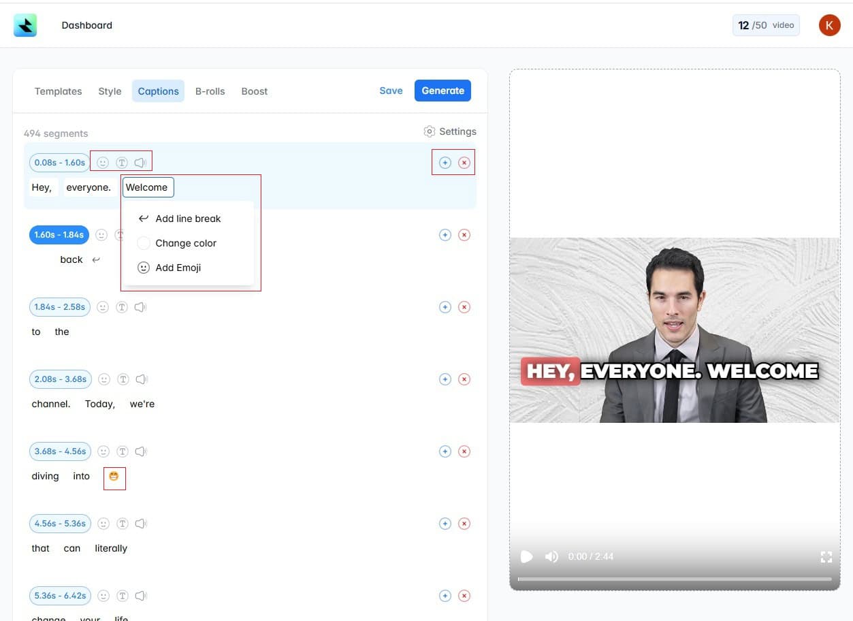Save the caption edits
This screenshot has width=853, height=621.
(x=391, y=90)
